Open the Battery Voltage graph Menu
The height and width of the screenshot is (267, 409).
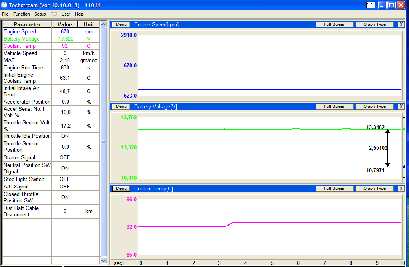click(x=121, y=106)
